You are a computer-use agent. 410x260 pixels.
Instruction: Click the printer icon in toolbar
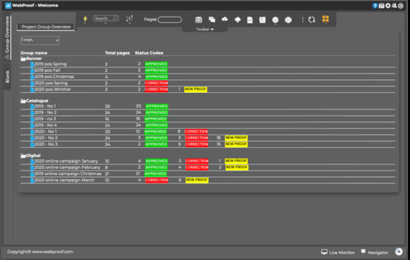(x=289, y=20)
